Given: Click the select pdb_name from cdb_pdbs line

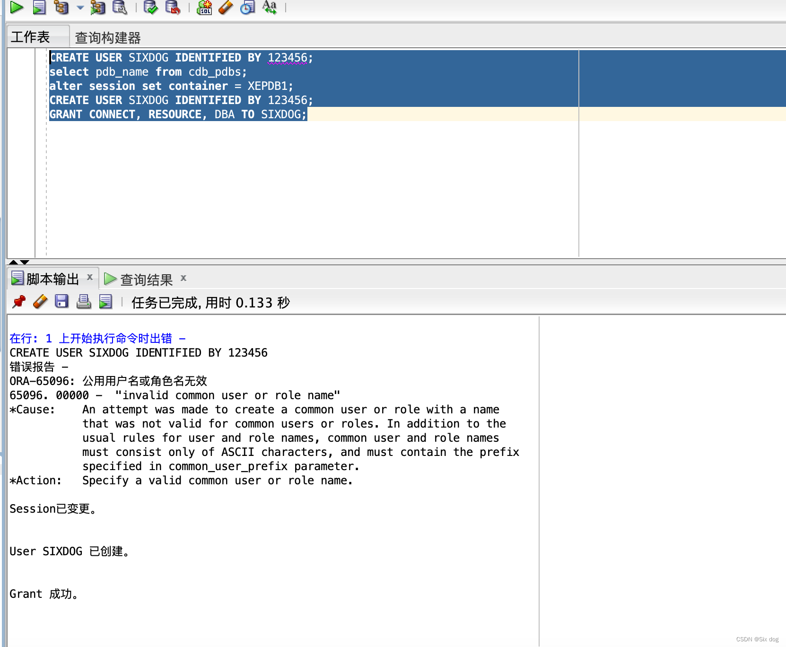Looking at the screenshot, I should click(148, 72).
